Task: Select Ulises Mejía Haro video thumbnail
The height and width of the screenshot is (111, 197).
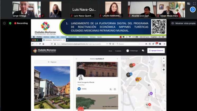Action: click(171, 10)
